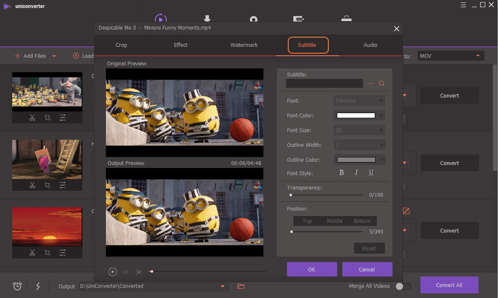The image size is (498, 298).
Task: Click the crop icon under Minions thumbnail
Action: [x=47, y=118]
